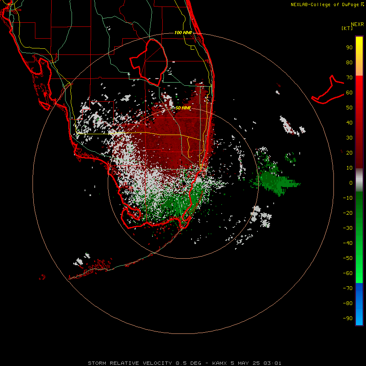Select the -20 value on the velocity scale
The image size is (366, 366).
point(348,213)
